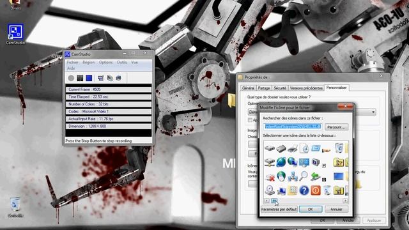Click the icon file path input field
Screen dimensions: 409x230
293,126
